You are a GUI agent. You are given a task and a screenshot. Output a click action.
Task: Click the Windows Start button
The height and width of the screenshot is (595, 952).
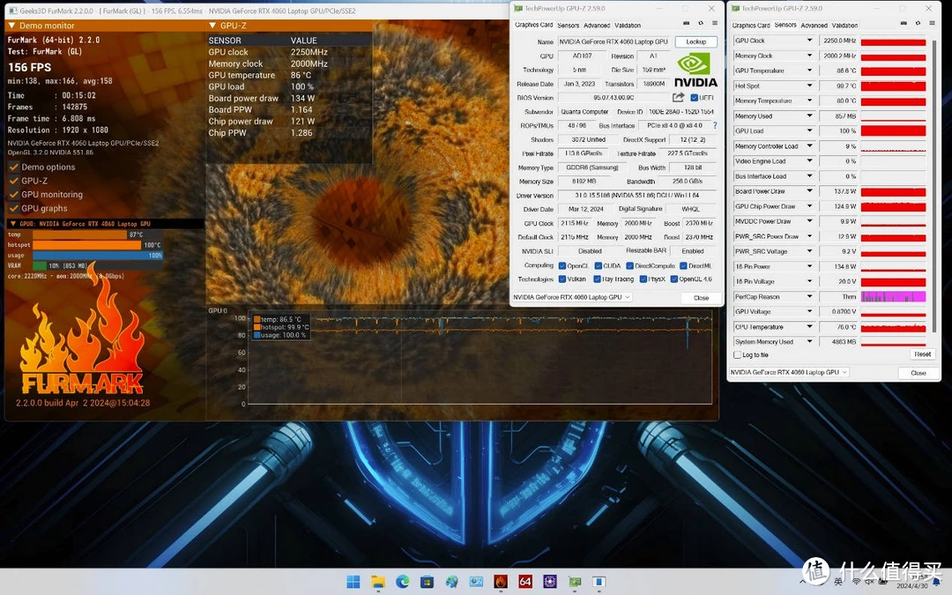[353, 582]
